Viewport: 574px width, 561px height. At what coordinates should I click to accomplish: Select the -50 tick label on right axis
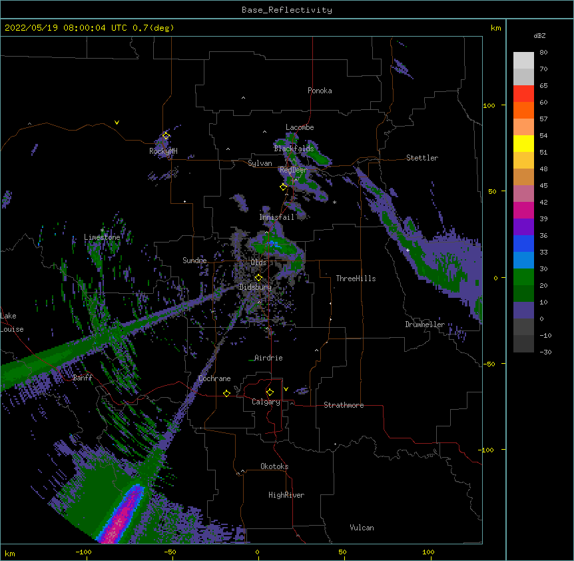click(489, 364)
